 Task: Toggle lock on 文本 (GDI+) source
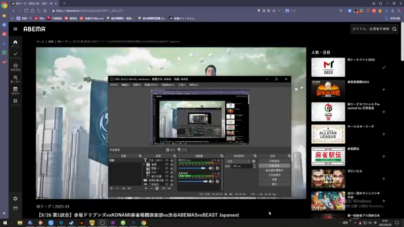[172, 160]
